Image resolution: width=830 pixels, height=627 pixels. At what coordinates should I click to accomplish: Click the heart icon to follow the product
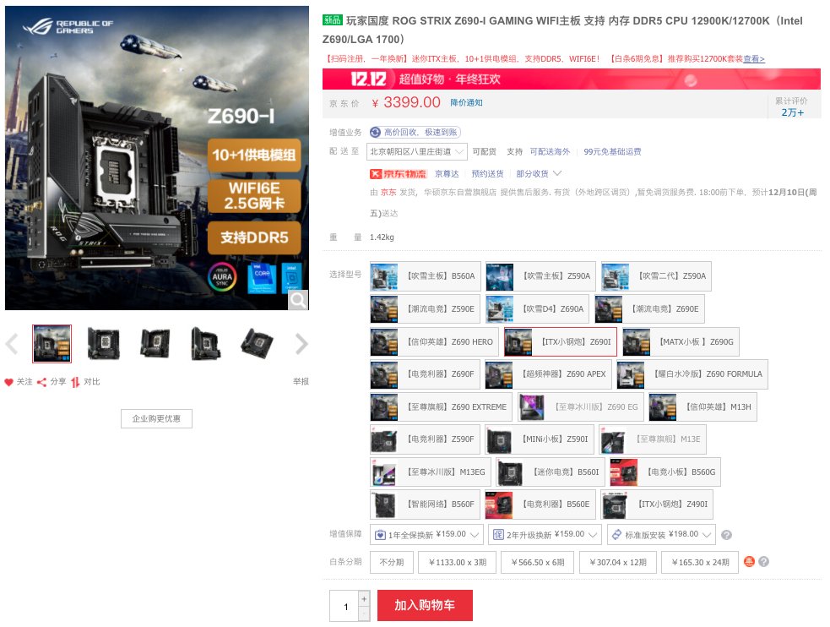(x=8, y=382)
